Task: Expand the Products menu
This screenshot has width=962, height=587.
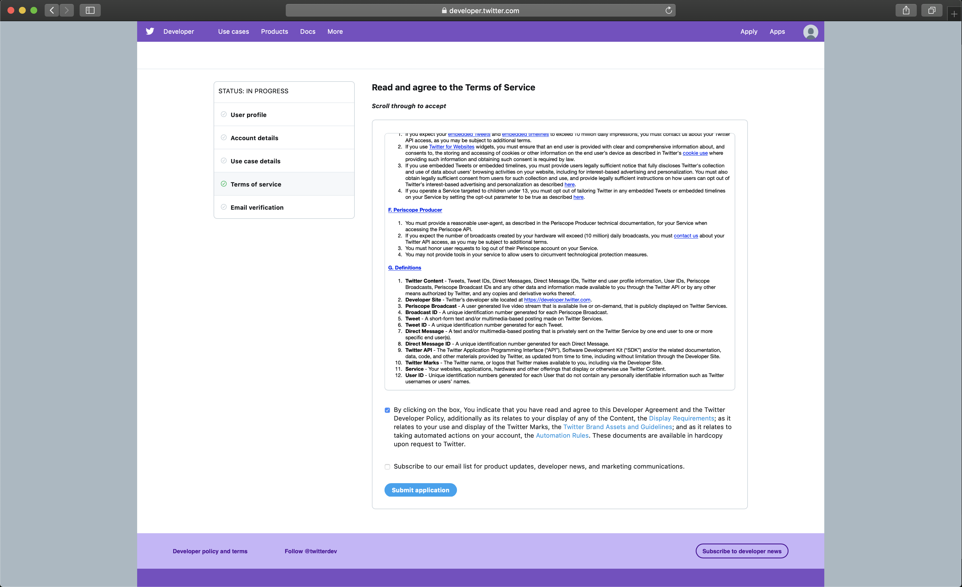Action: point(274,31)
